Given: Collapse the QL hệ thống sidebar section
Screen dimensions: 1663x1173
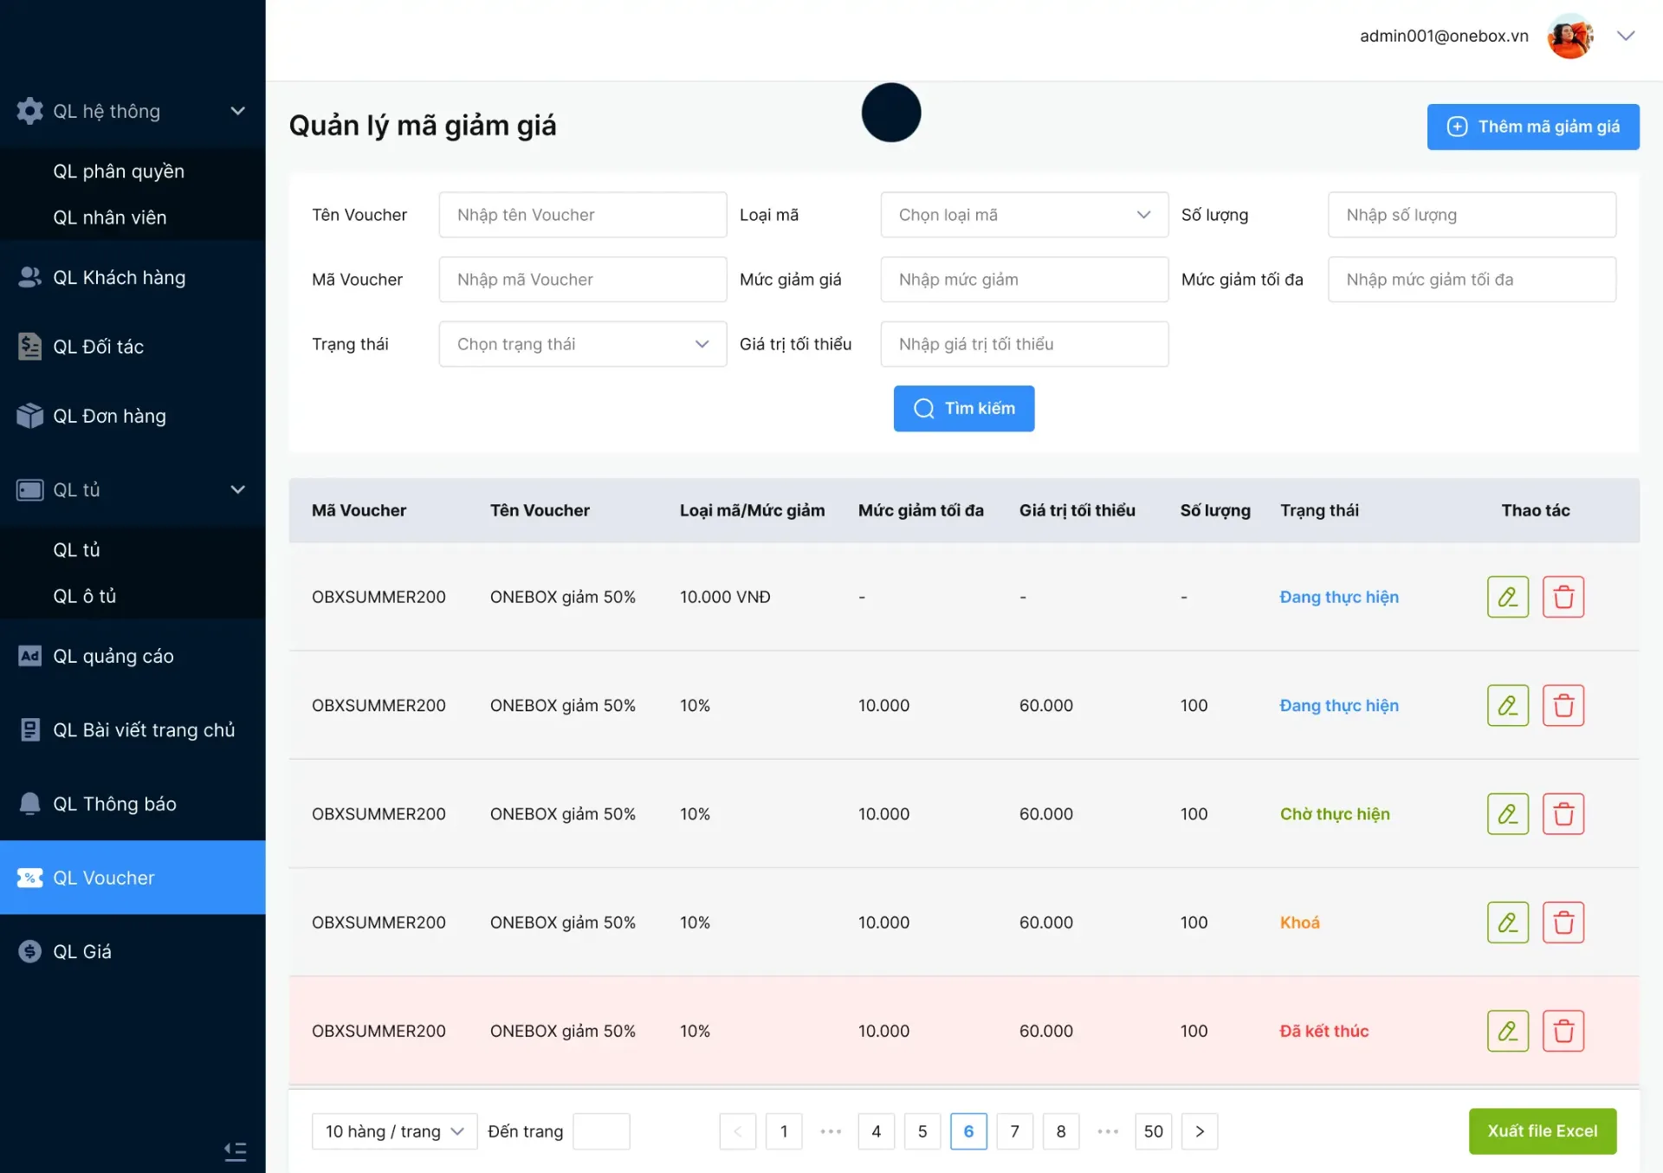Looking at the screenshot, I should coord(237,111).
